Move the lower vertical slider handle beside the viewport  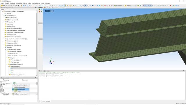click(x=40, y=39)
